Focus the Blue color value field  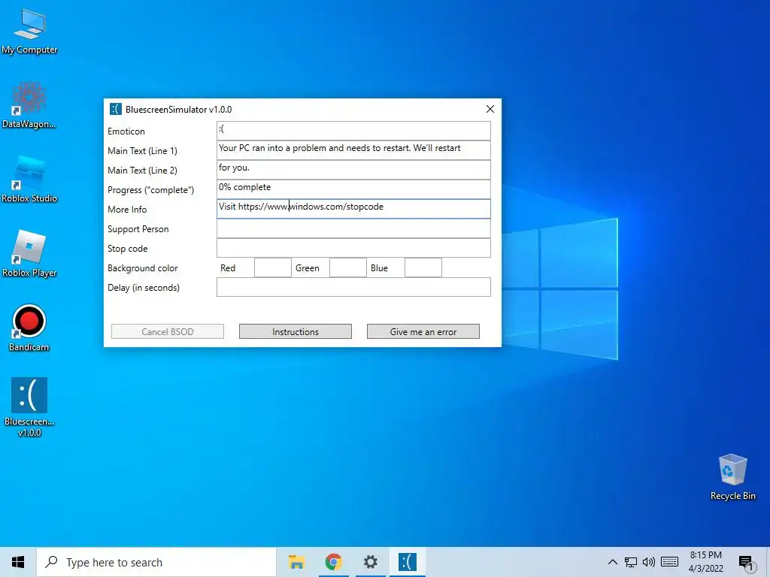point(423,267)
